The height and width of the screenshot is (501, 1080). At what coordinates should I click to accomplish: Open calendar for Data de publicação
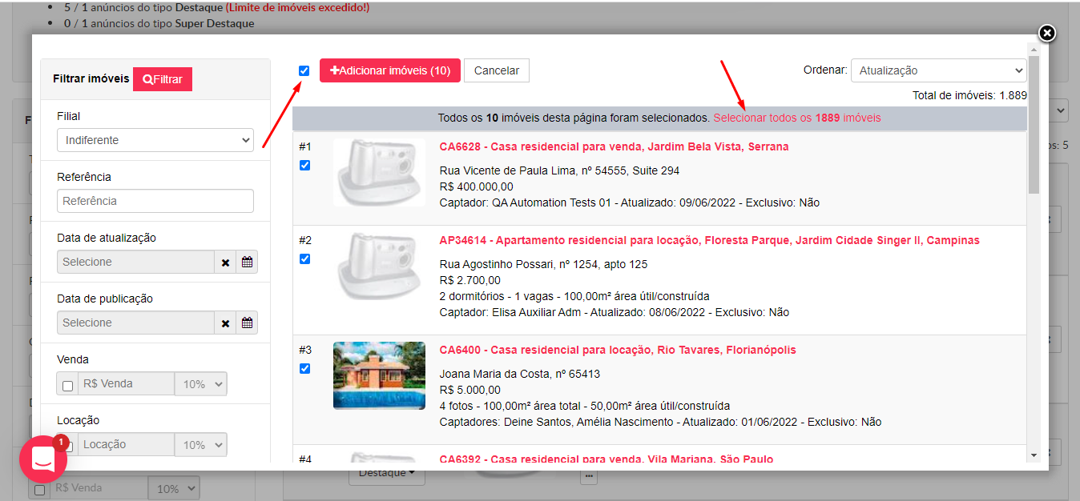point(247,323)
